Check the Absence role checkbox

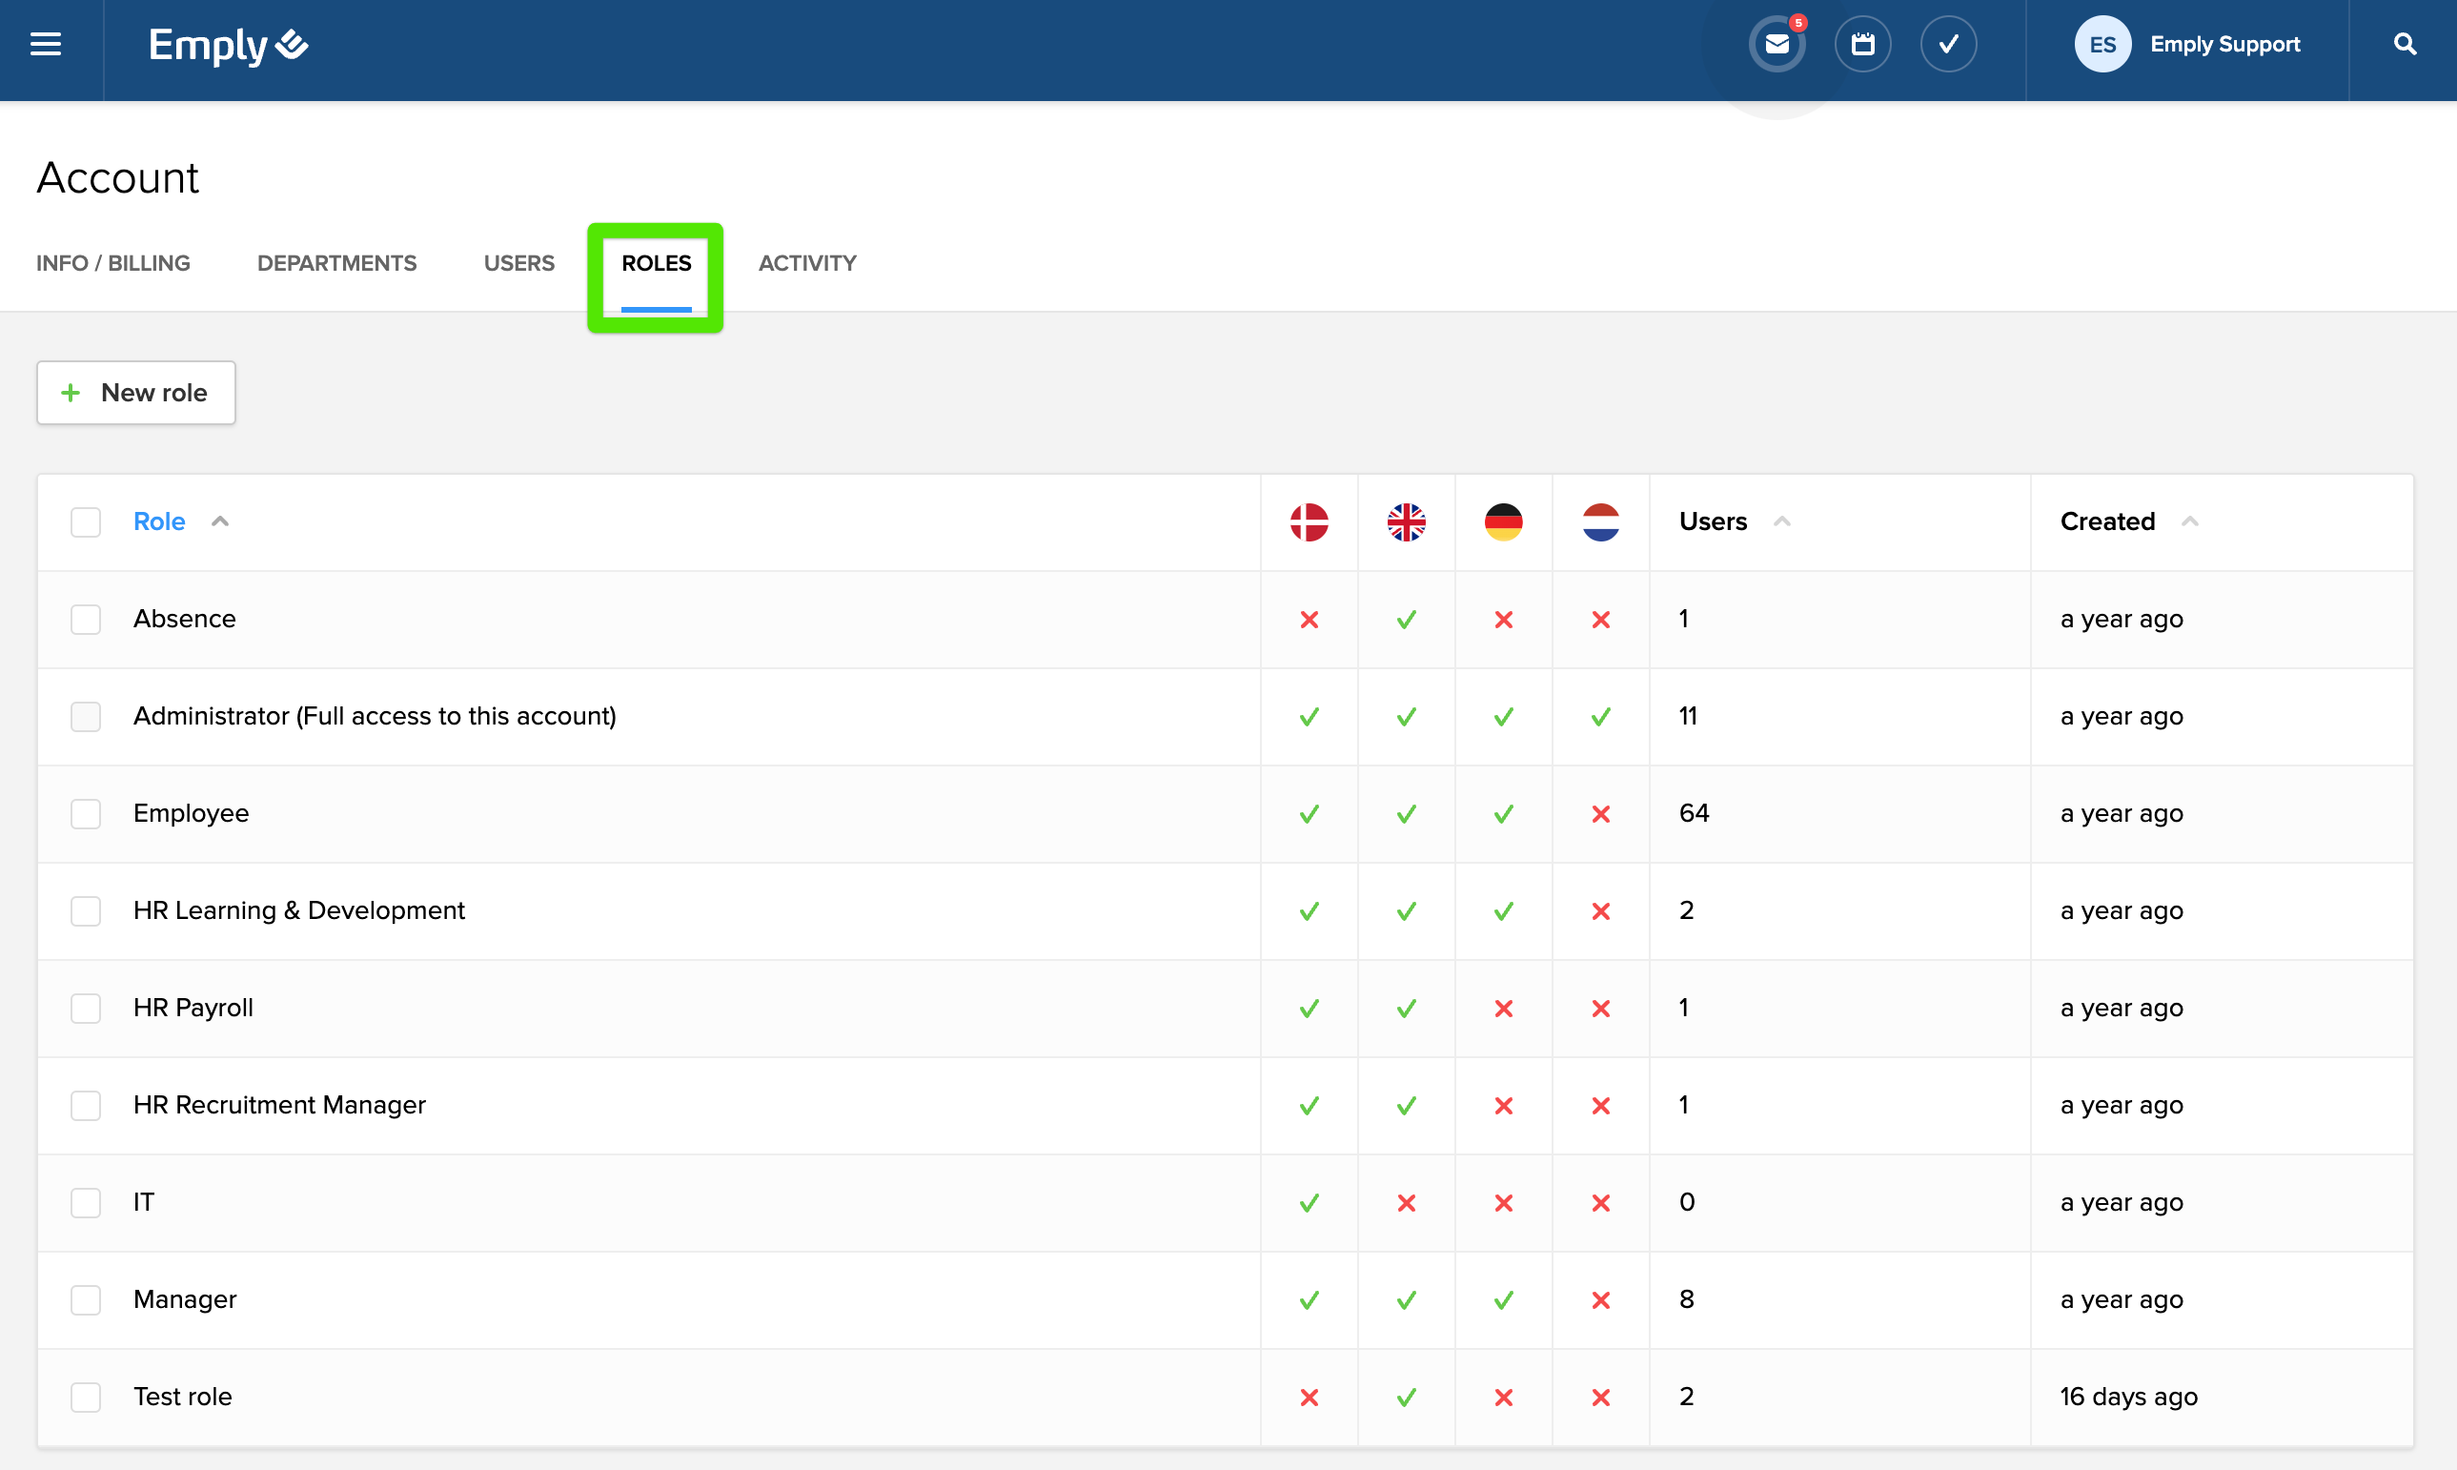coord(86,619)
